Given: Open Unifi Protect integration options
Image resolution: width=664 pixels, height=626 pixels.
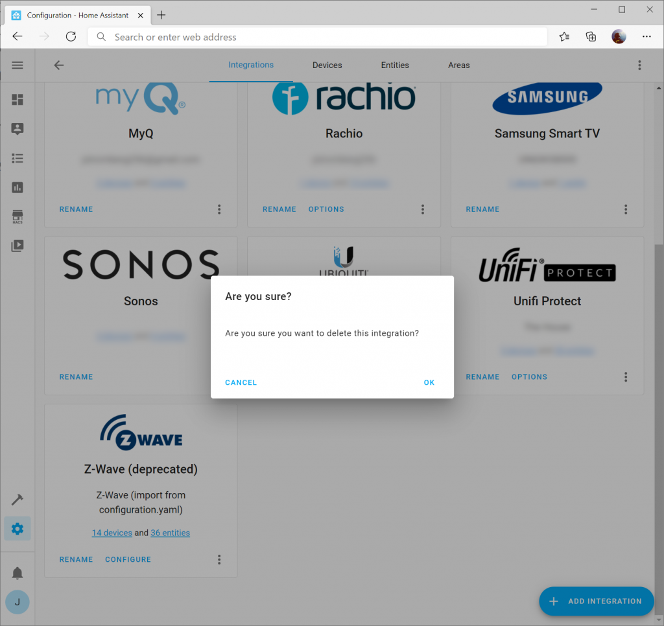Looking at the screenshot, I should pos(529,377).
